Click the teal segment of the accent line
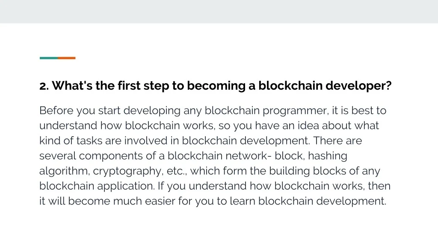Image resolution: width=438 pixels, height=246 pixels. (x=48, y=58)
